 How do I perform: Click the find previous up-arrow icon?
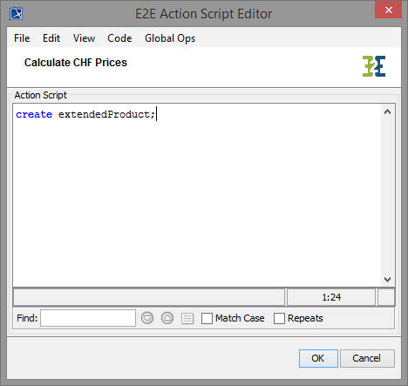[167, 318]
